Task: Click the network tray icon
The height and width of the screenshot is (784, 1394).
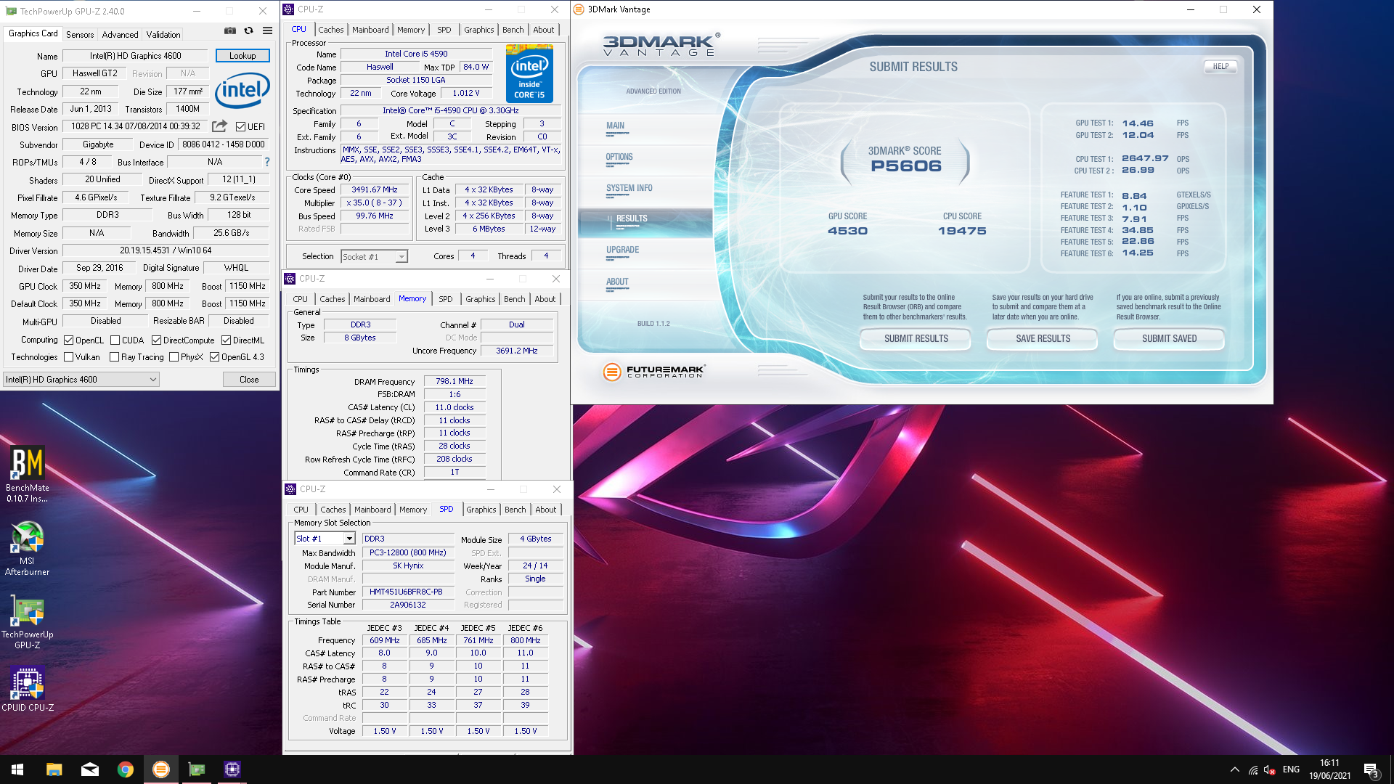Action: tap(1253, 769)
